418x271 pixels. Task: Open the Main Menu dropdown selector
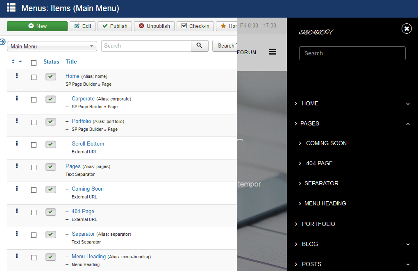click(x=52, y=46)
